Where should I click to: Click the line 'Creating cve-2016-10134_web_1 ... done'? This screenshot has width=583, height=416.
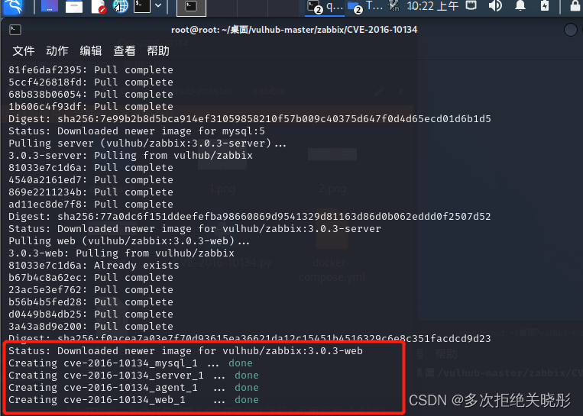(134, 400)
